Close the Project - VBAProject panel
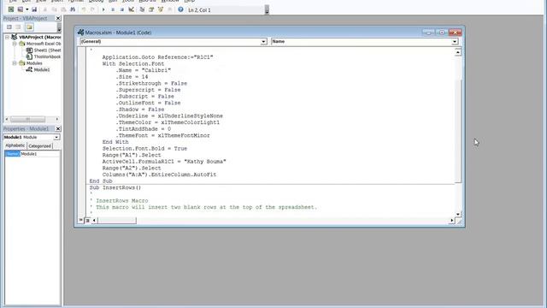This screenshot has width=547, height=308. pos(58,18)
